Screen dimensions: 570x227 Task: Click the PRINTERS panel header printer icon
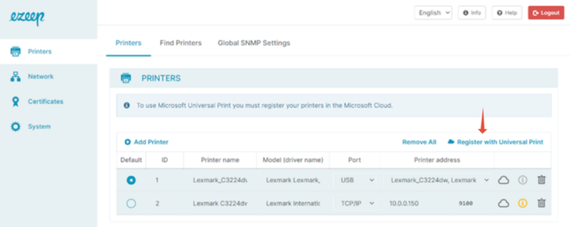coord(126,78)
